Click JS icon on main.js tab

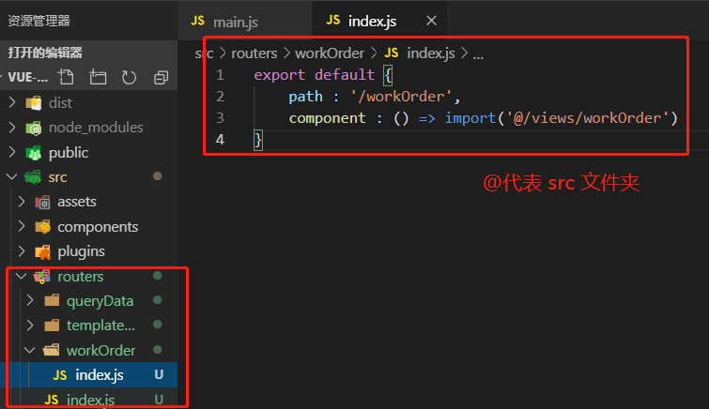click(x=197, y=21)
